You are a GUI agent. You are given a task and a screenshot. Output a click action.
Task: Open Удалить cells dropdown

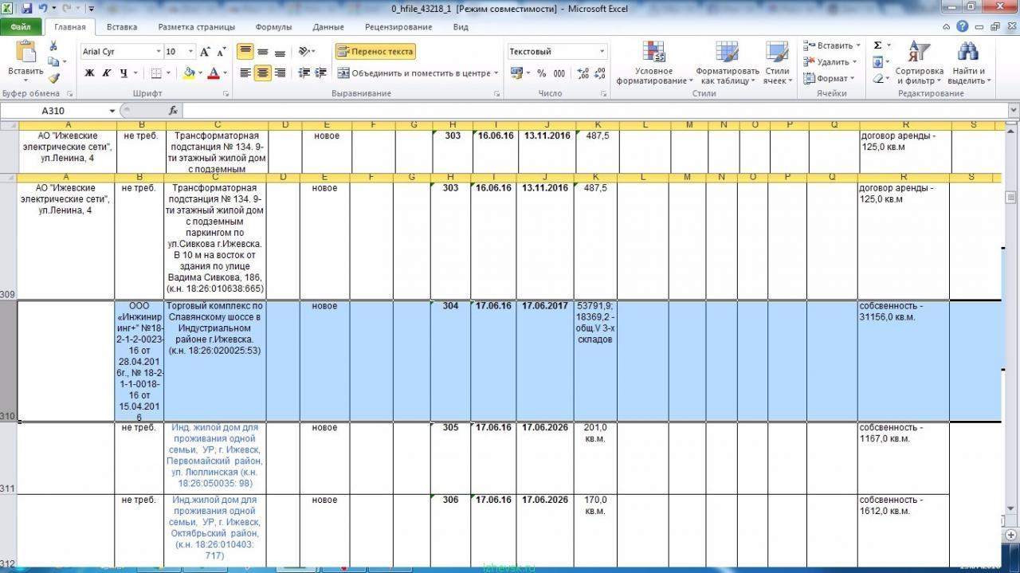tap(830, 62)
